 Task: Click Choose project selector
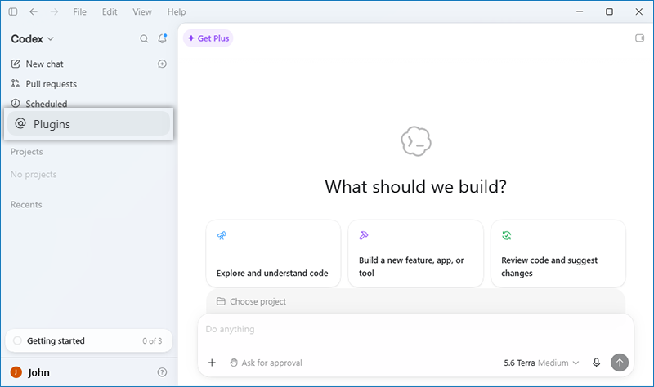point(252,301)
